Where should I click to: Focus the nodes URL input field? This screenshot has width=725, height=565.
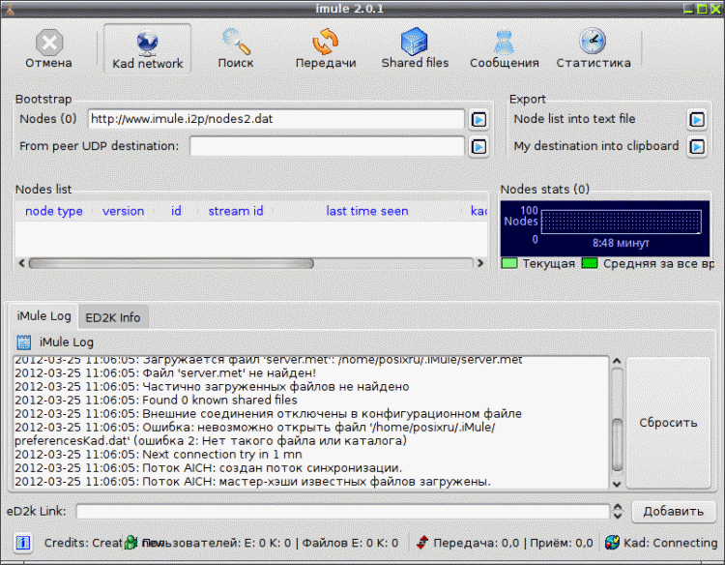(276, 119)
